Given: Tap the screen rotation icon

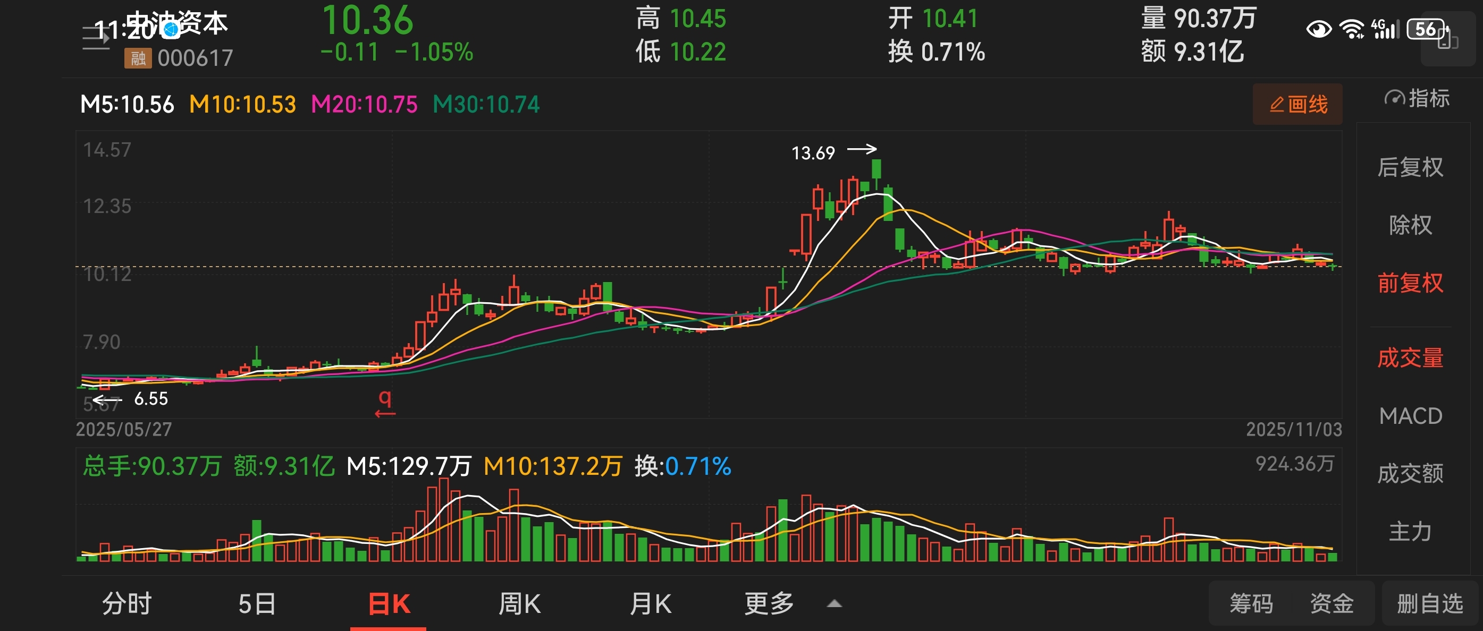Looking at the screenshot, I should [1447, 40].
